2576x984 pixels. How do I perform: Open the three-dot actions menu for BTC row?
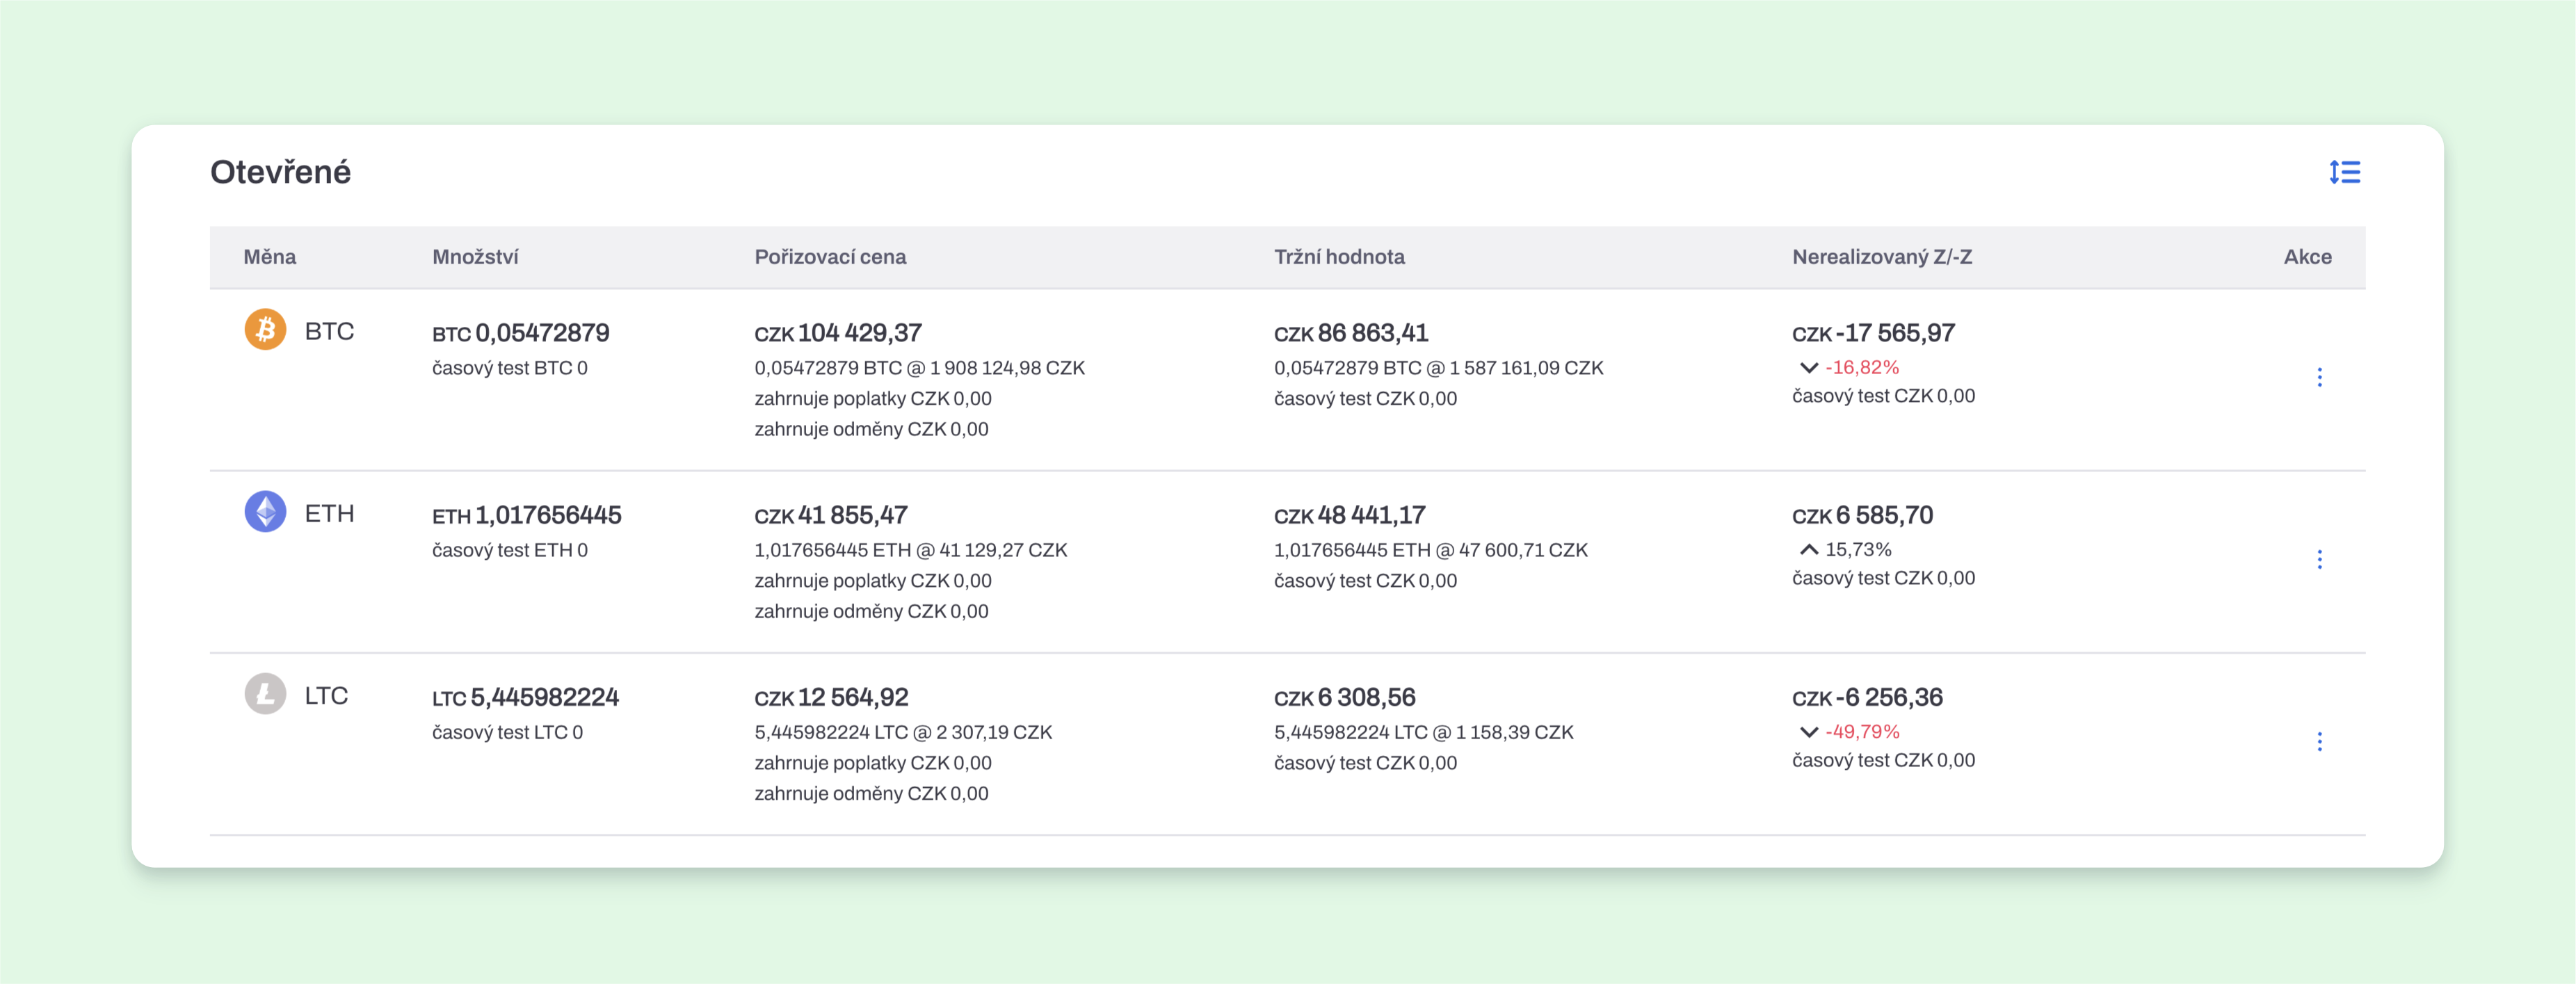point(2319,377)
